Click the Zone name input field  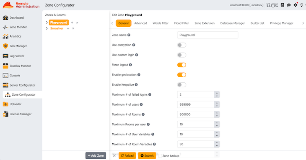[207, 35]
